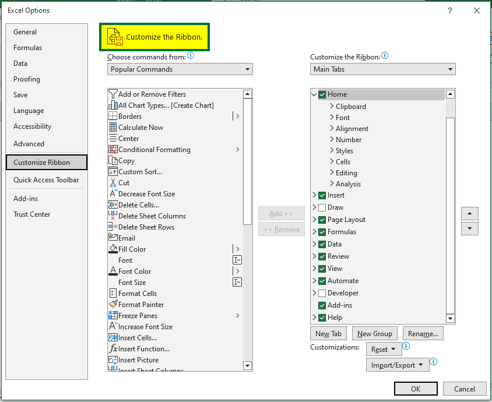Select the Decrease Font Size icon
The height and width of the screenshot is (402, 492).
(x=113, y=193)
